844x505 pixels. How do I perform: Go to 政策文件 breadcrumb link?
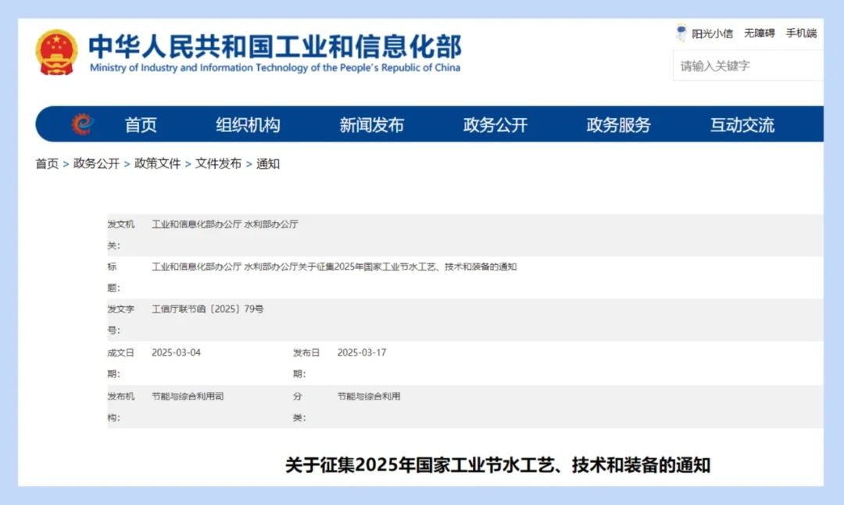157,163
